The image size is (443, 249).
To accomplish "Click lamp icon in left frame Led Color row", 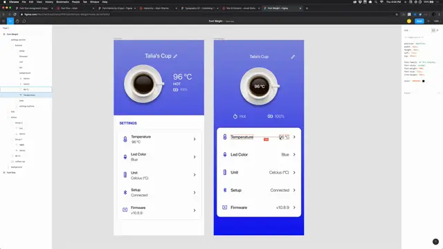I will (x=125, y=157).
